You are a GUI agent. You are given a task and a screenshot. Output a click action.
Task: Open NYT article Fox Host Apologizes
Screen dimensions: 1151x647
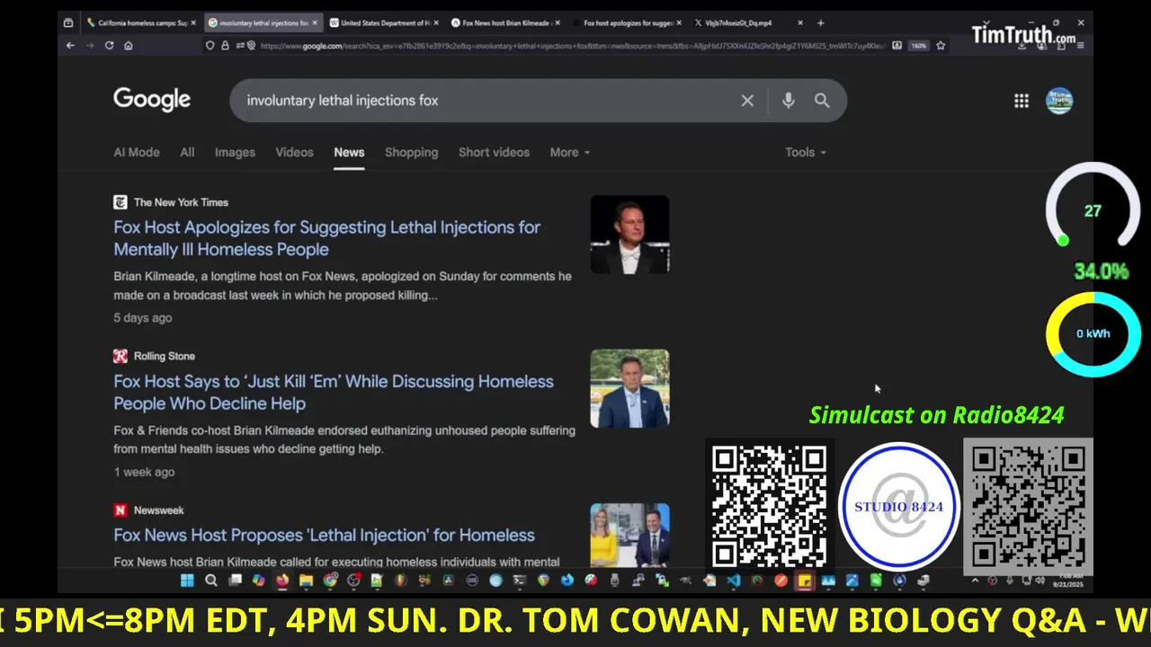pyautogui.click(x=326, y=238)
